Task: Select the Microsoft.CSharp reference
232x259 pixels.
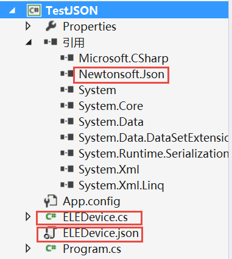Action: [124, 58]
